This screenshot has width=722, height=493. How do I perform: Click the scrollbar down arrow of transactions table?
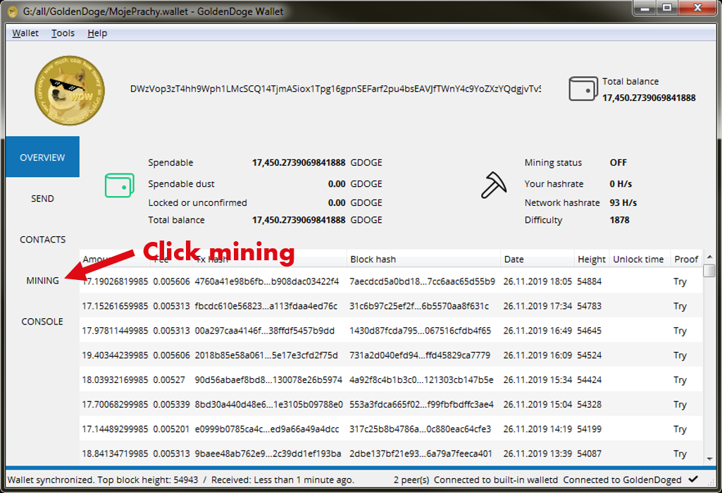pyautogui.click(x=709, y=459)
